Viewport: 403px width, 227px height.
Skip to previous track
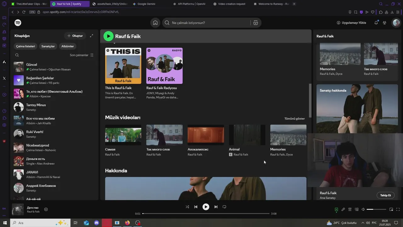pos(196,207)
